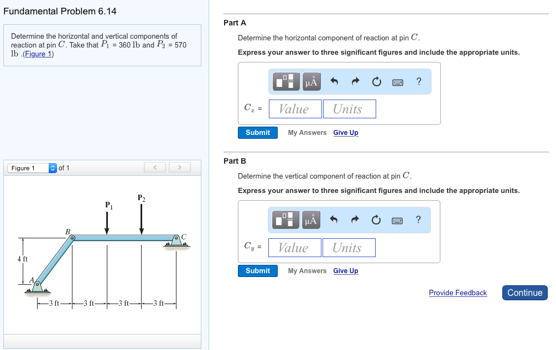Reset the Part A answer with circular arrow
Image resolution: width=556 pixels, height=350 pixels.
point(376,81)
